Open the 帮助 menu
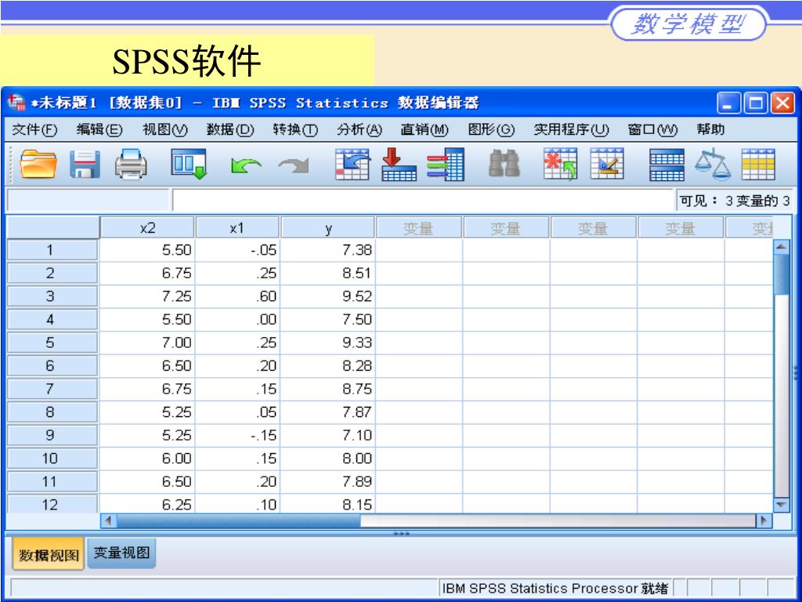This screenshot has height=602, width=802. 710,129
